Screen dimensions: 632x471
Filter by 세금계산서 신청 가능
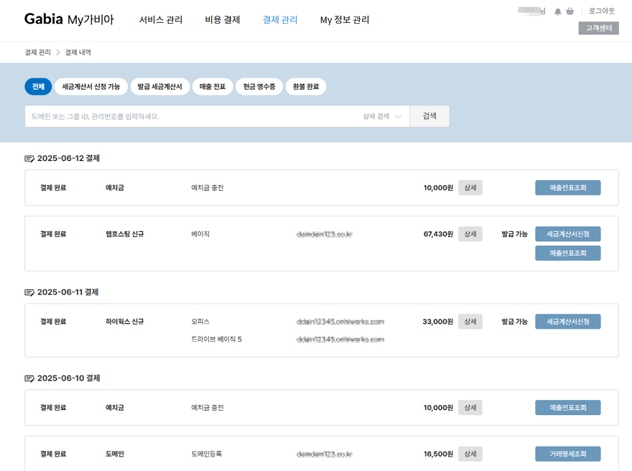pos(91,87)
